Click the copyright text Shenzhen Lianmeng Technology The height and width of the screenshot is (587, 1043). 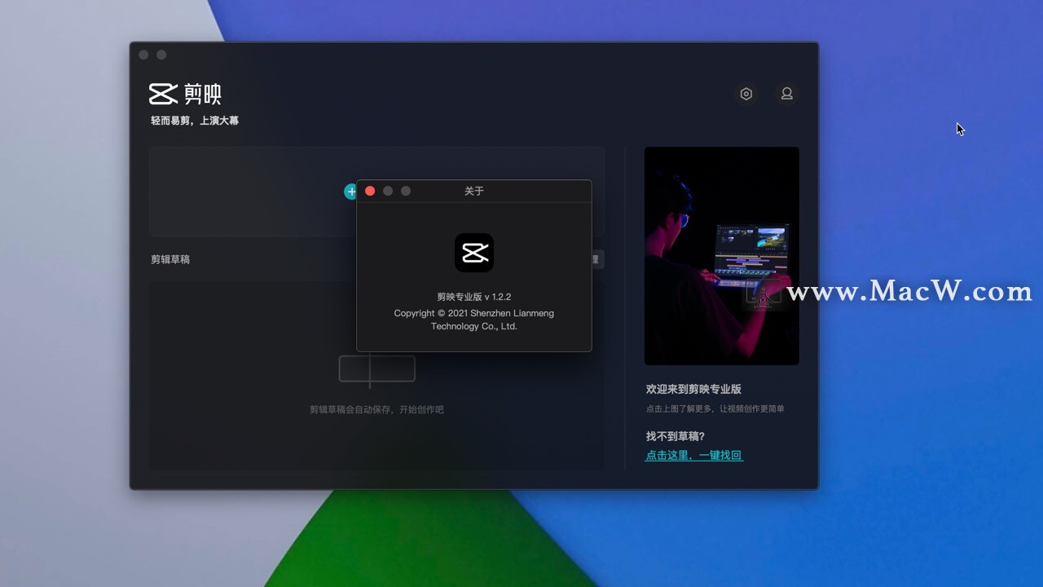[474, 320]
